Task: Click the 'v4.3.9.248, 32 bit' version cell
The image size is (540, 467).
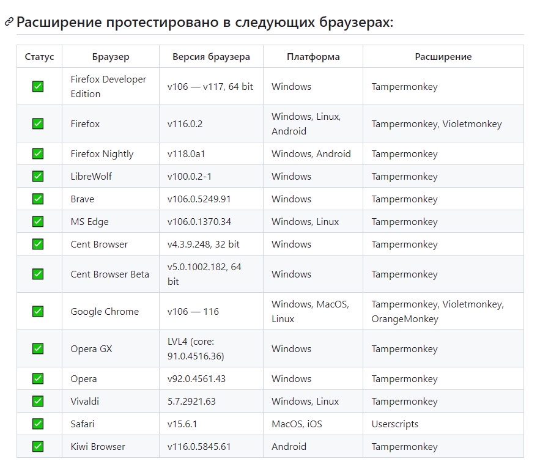Action: coord(211,244)
